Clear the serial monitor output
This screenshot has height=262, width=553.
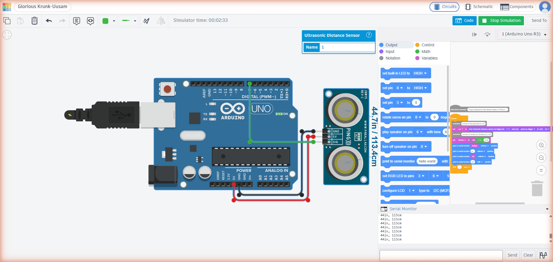point(528,255)
